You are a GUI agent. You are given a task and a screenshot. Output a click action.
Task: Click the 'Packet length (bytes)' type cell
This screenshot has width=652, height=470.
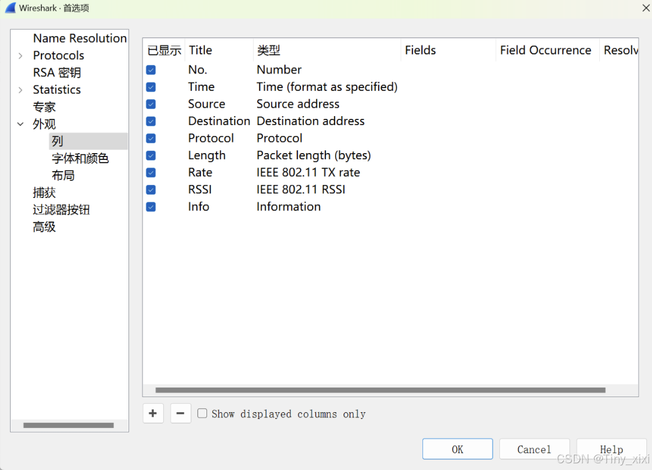[x=314, y=155]
